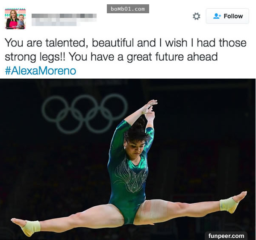This screenshot has height=240, width=256.
Task: Click the Olympic rings in the photo
Action: point(85,114)
